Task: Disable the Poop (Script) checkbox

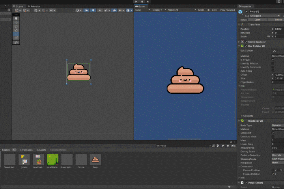Action: [x=246, y=183]
